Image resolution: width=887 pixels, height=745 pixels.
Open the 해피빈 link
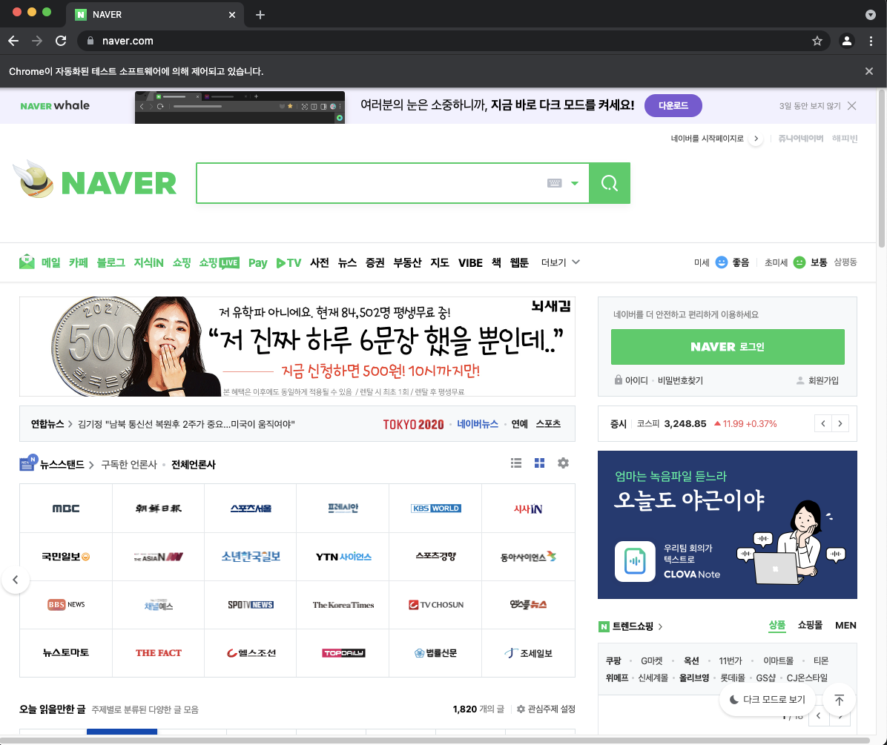[845, 139]
